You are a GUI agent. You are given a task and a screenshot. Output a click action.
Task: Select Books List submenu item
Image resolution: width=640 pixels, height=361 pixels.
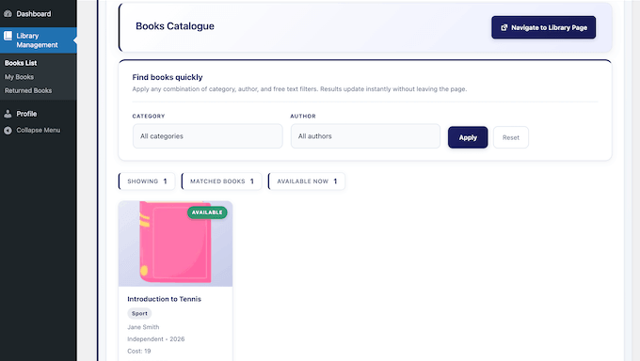(x=21, y=63)
